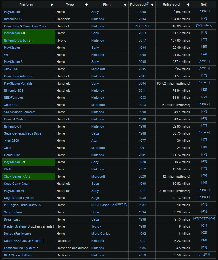The height and width of the screenshot is (260, 218).
Task: Sort table by Released column arrows
Action: (152, 5)
